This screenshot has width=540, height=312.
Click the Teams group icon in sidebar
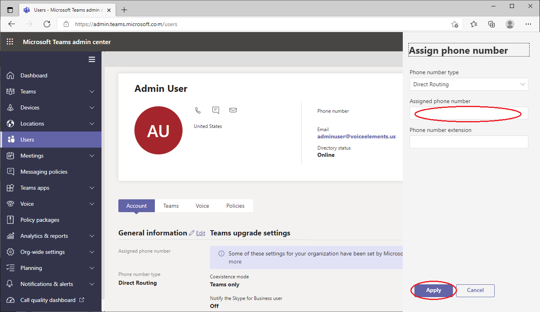click(x=10, y=91)
